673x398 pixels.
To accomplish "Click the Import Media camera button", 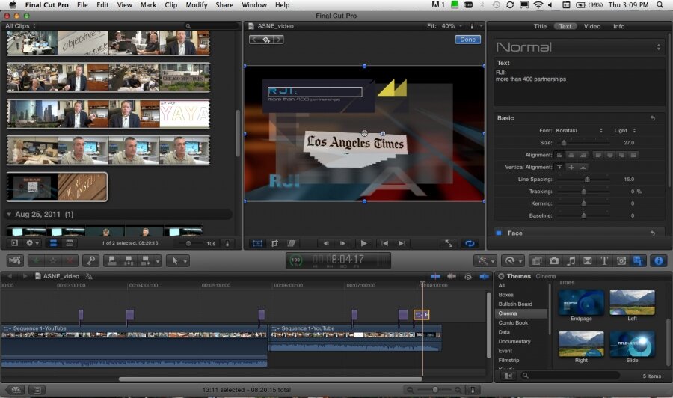I will pyautogui.click(x=16, y=260).
